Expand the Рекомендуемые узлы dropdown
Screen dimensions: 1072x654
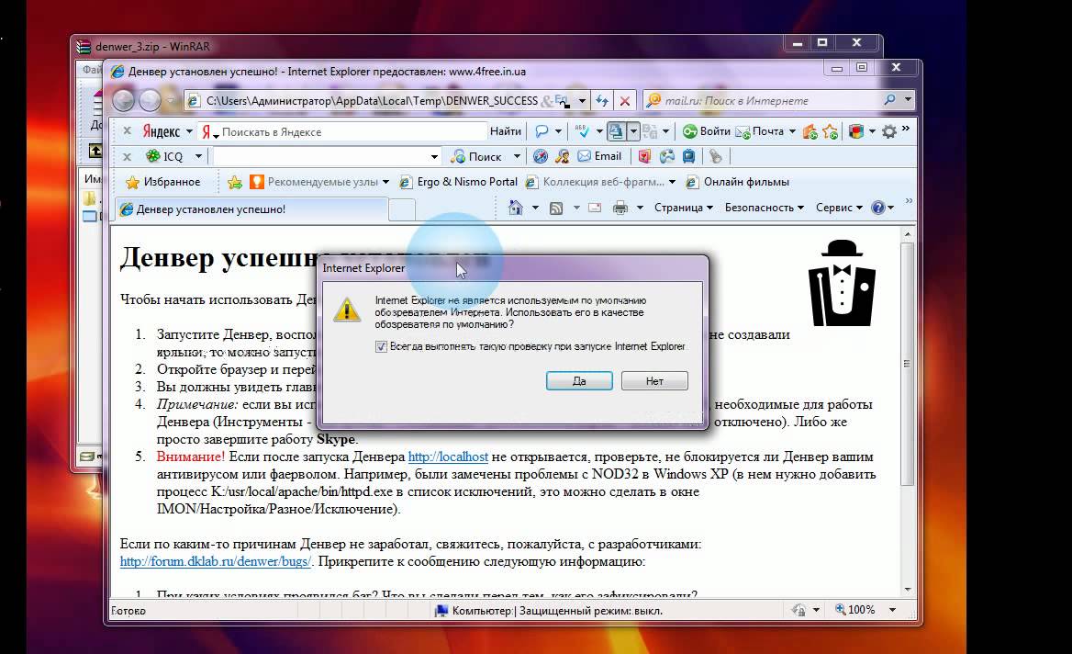click(385, 182)
